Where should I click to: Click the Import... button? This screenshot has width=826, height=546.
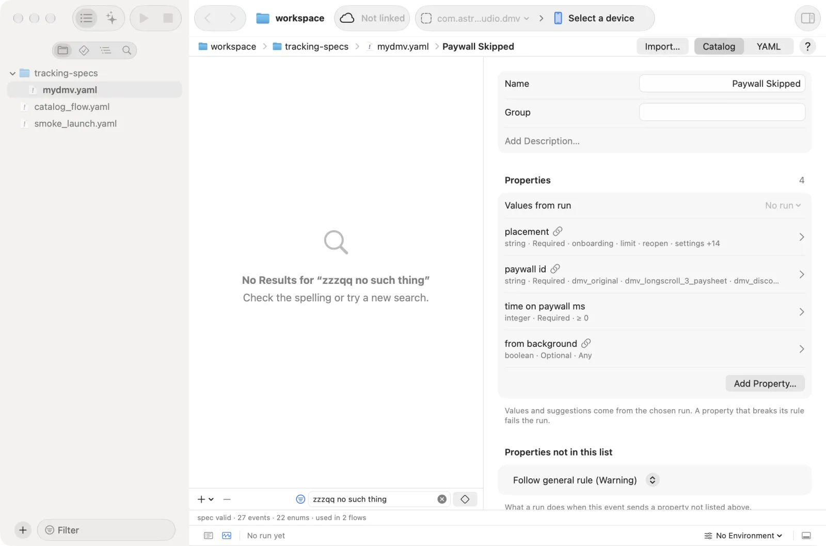click(x=662, y=46)
